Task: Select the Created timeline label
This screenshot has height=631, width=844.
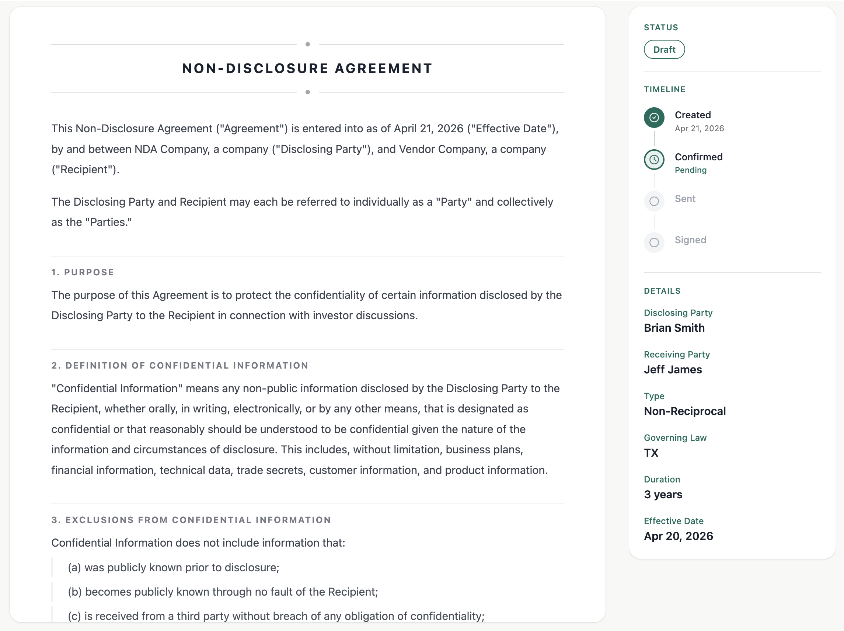Action: pos(693,115)
